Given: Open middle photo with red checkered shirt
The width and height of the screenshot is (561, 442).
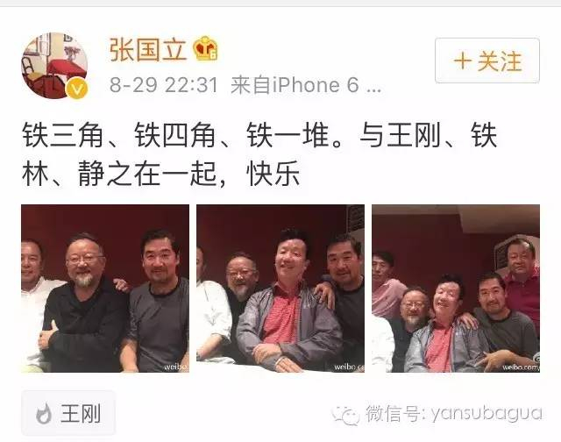Looking at the screenshot, I should (280, 289).
